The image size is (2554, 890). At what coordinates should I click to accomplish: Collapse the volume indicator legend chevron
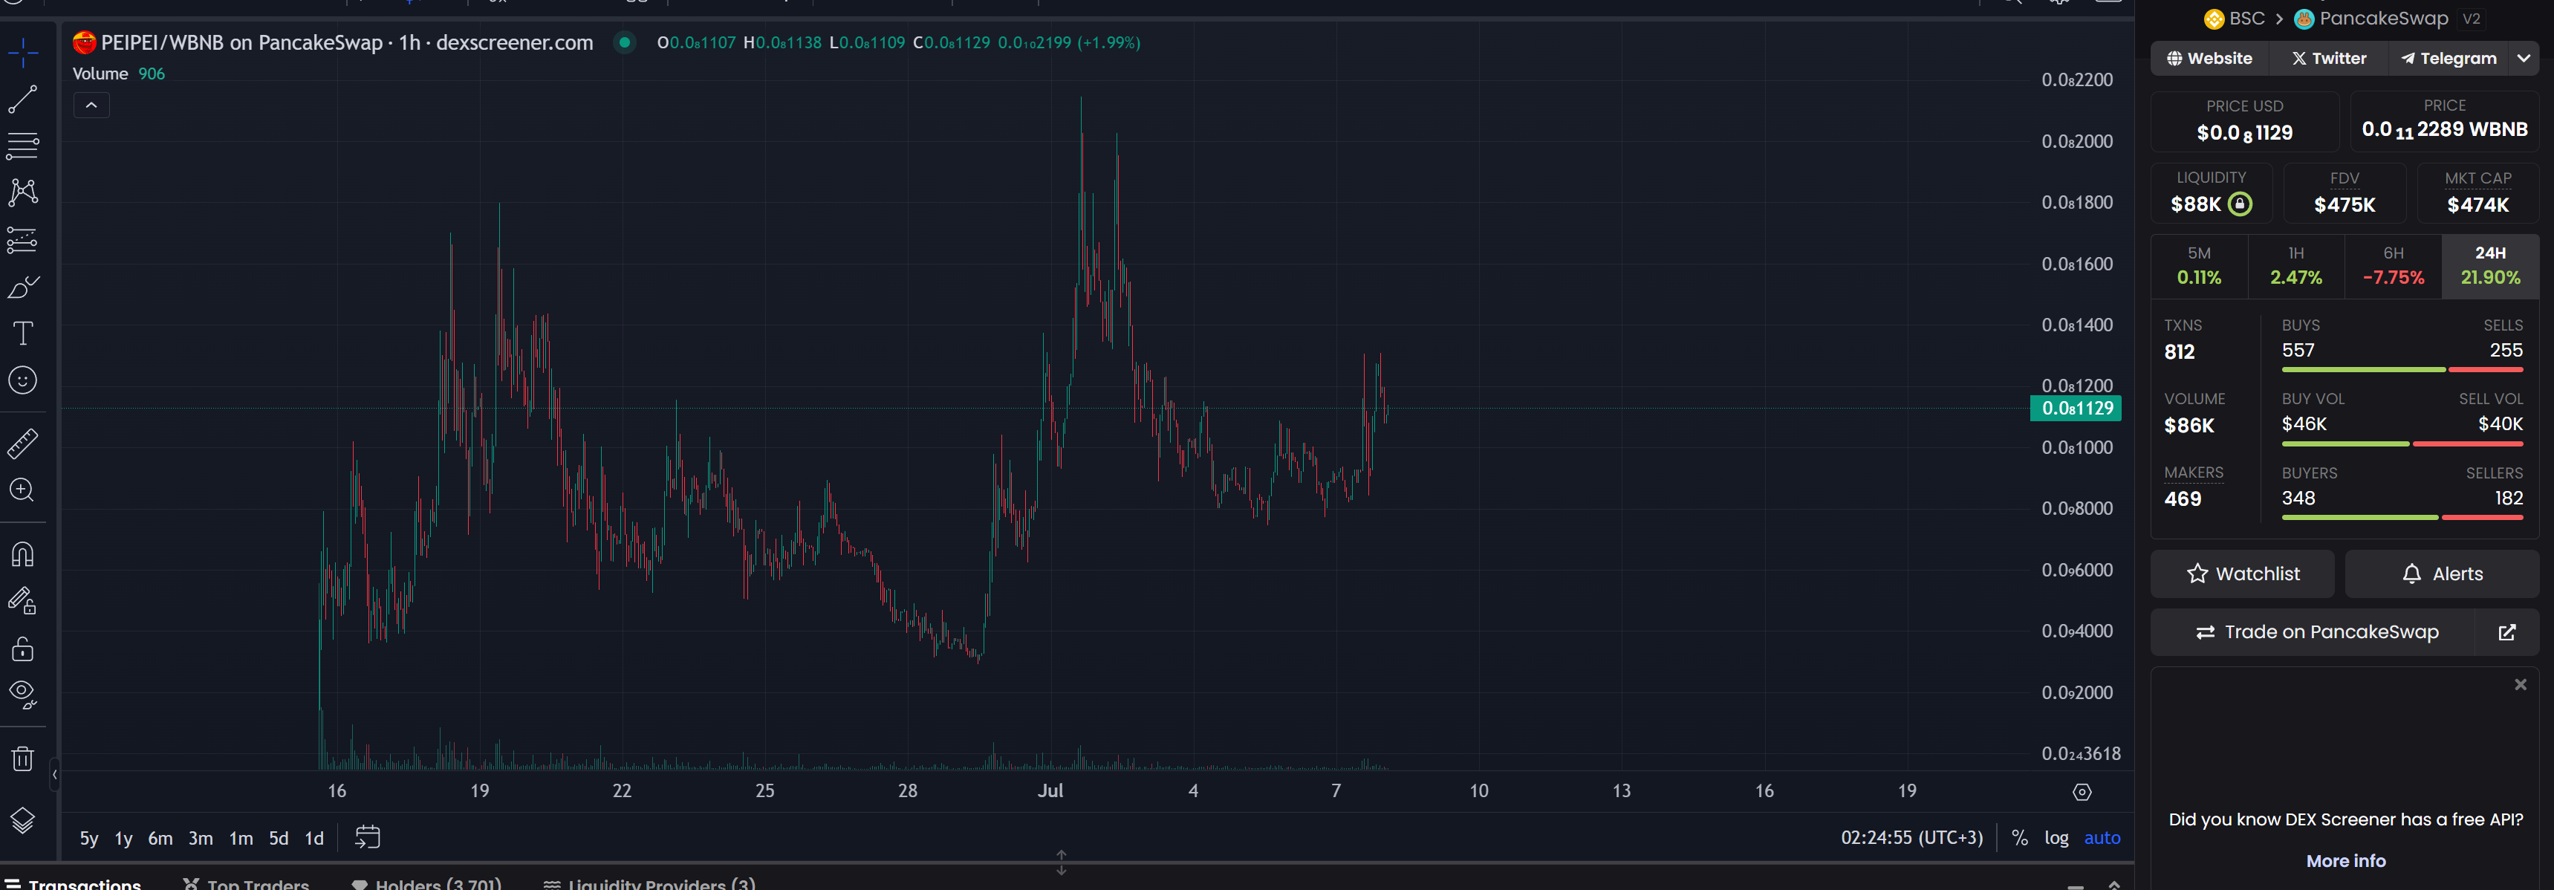coord(91,105)
